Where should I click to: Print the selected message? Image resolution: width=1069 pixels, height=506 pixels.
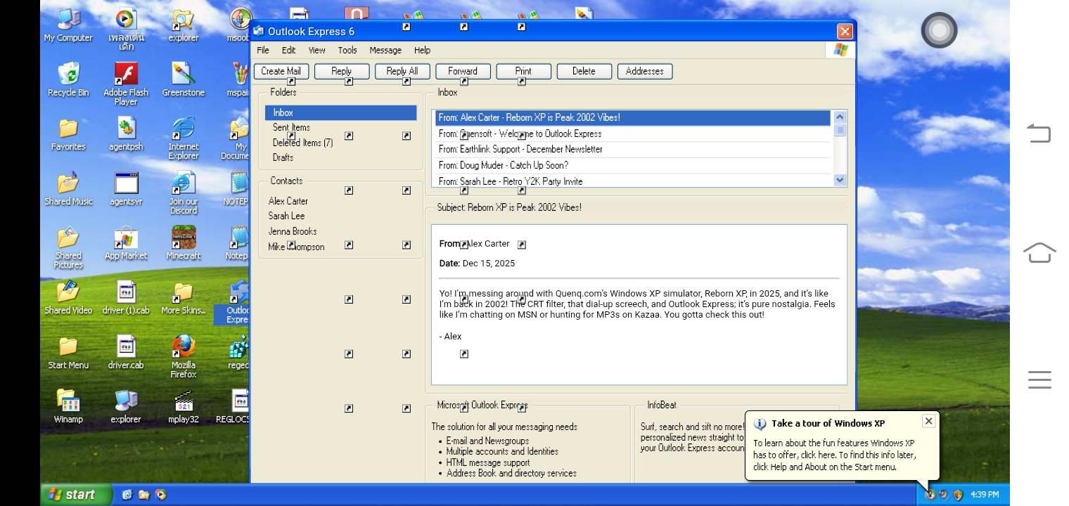(523, 71)
